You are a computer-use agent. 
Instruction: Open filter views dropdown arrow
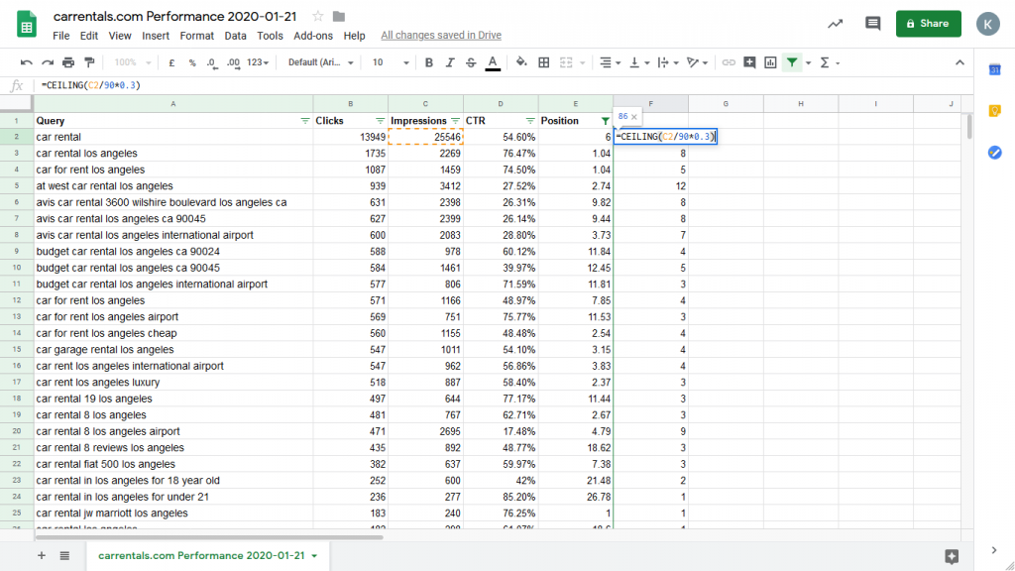pos(808,62)
